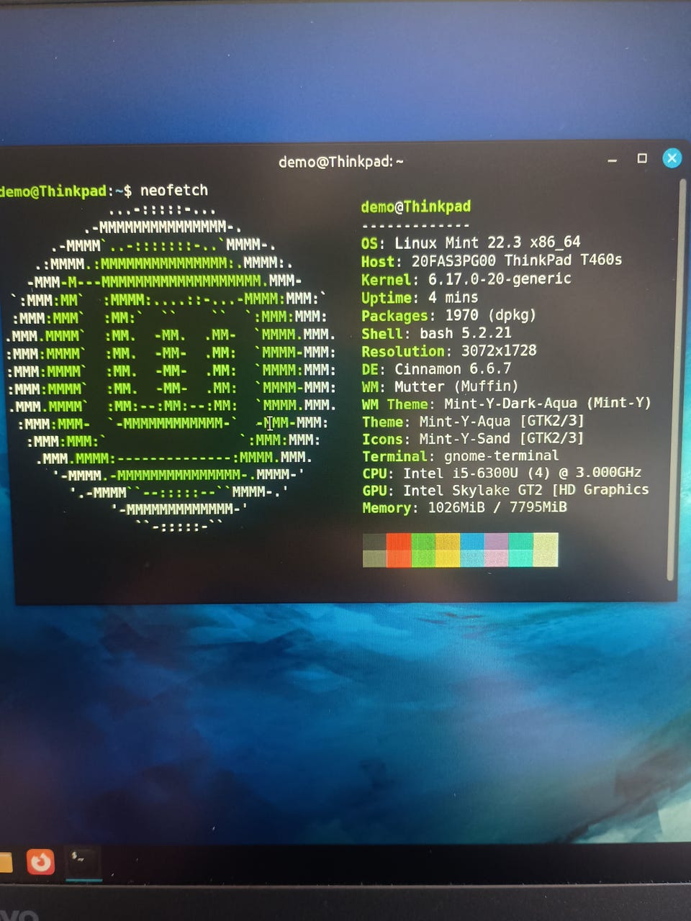Open Firefox from the taskbar
Image resolution: width=691 pixels, height=921 pixels.
40,861
